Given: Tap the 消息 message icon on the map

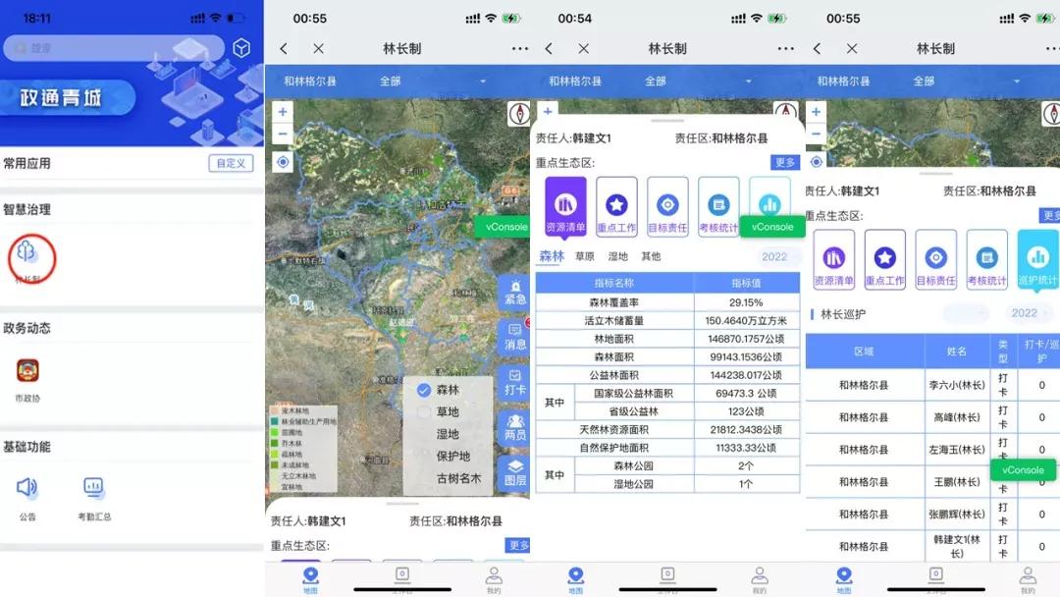Looking at the screenshot, I should pos(514,334).
